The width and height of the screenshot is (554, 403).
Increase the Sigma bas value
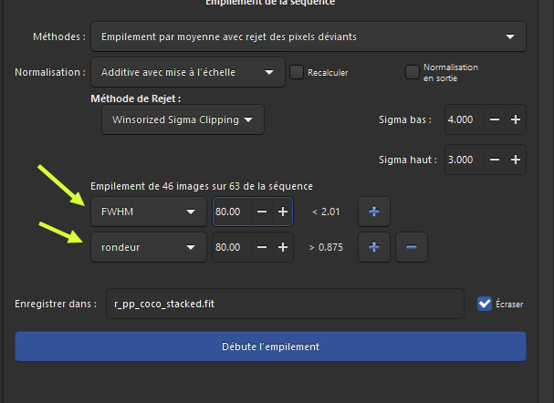tap(516, 119)
